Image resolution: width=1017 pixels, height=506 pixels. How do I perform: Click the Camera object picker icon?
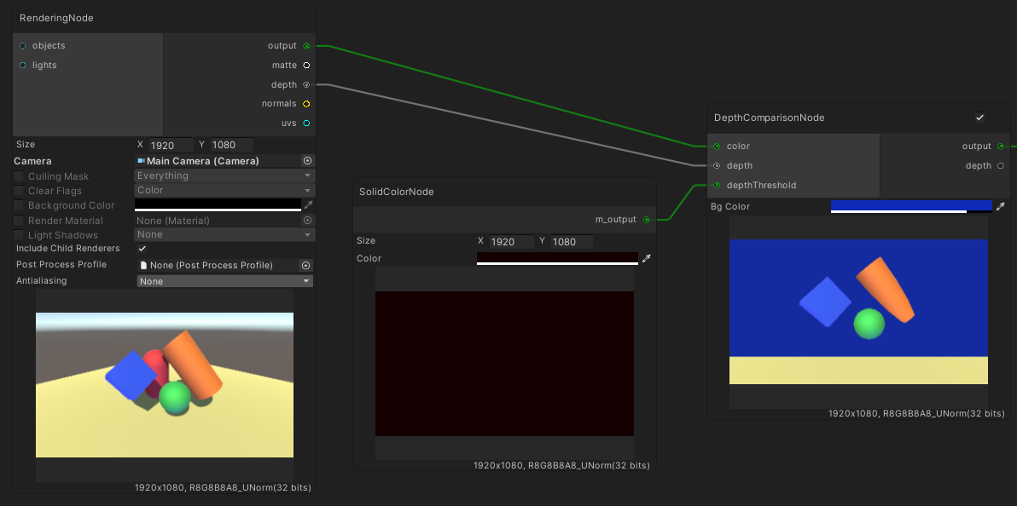[x=308, y=161]
